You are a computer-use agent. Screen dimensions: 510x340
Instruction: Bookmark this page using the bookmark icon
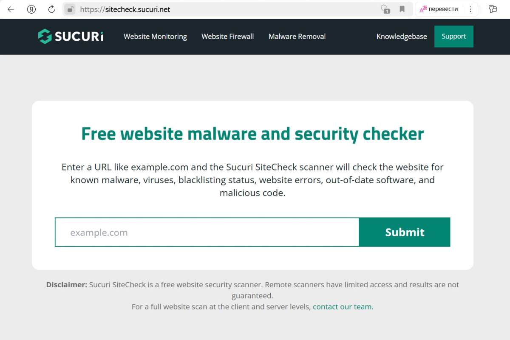tap(402, 9)
